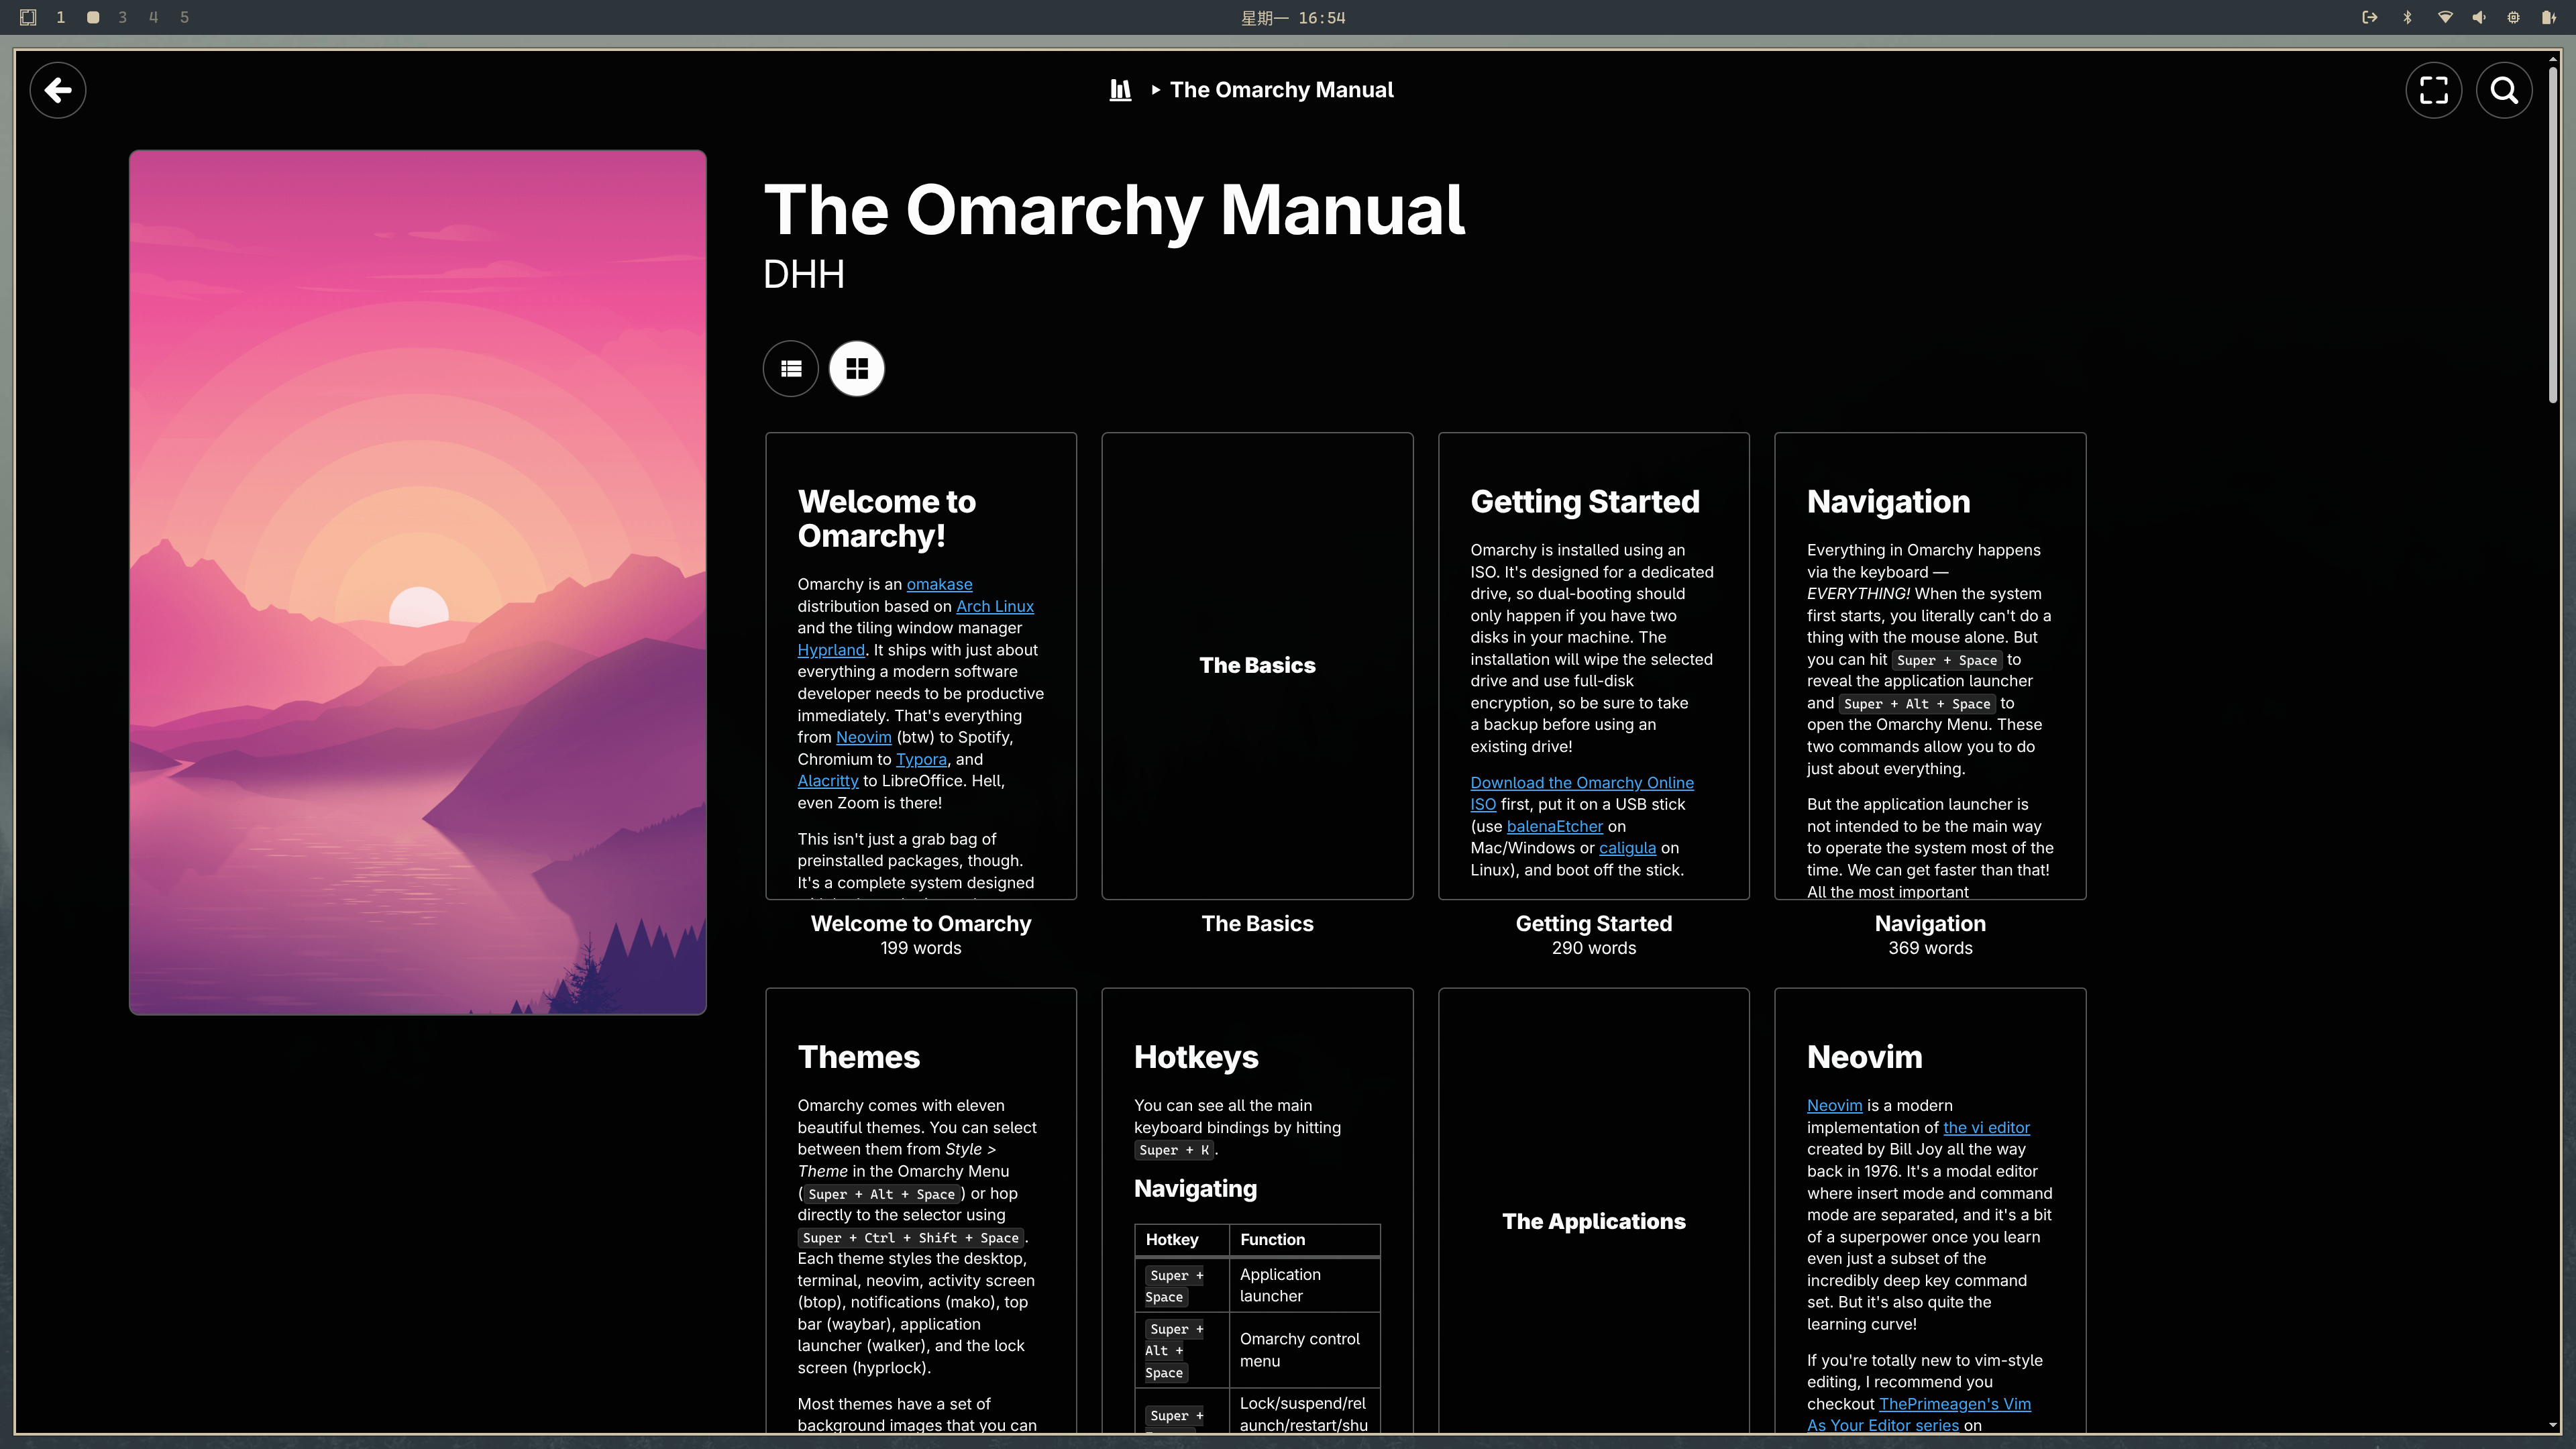The height and width of the screenshot is (1449, 2576).
Task: Open Wi-Fi network status icon
Action: (2445, 17)
